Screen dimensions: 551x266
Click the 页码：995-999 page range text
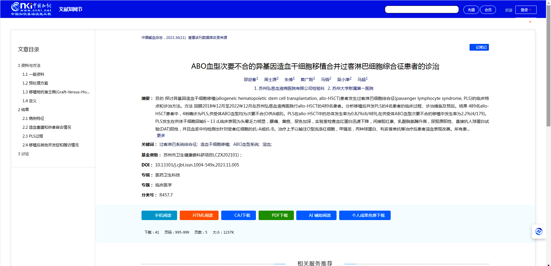tap(177, 232)
